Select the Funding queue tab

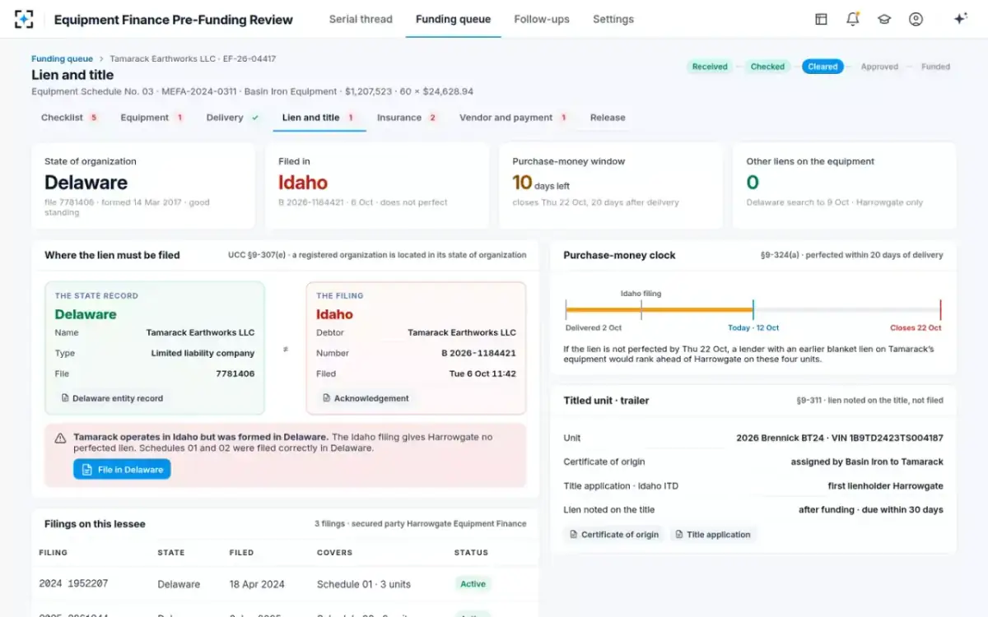pyautogui.click(x=453, y=19)
